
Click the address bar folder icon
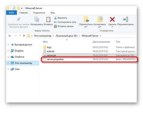[x=29, y=36]
